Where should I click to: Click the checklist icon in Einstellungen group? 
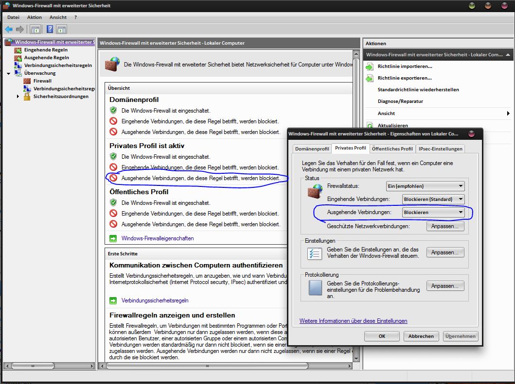pyautogui.click(x=314, y=253)
